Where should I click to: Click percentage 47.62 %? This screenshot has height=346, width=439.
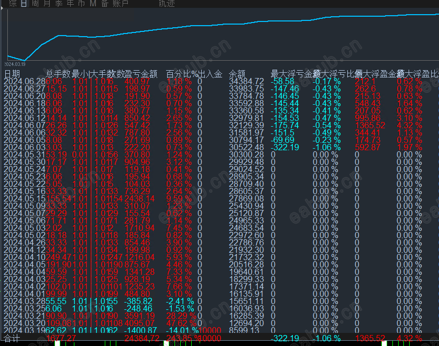[x=181, y=323]
